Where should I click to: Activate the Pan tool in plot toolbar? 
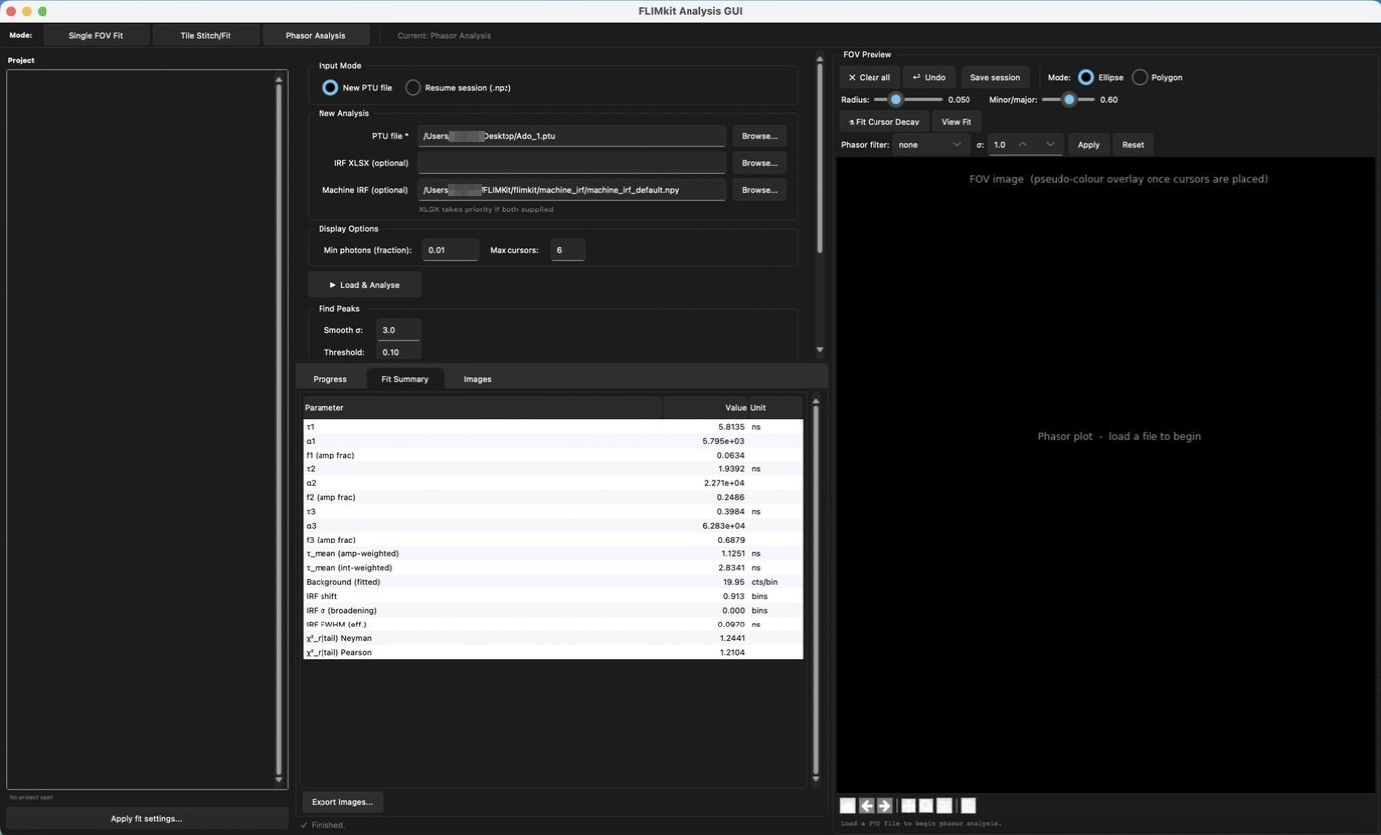click(908, 806)
